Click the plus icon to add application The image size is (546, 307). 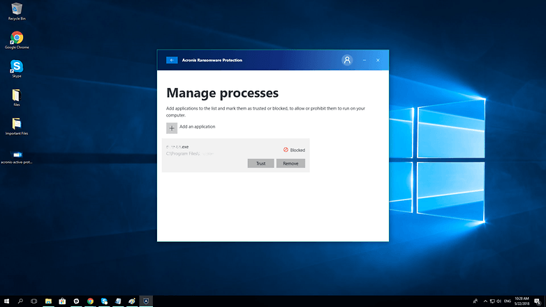click(x=172, y=128)
